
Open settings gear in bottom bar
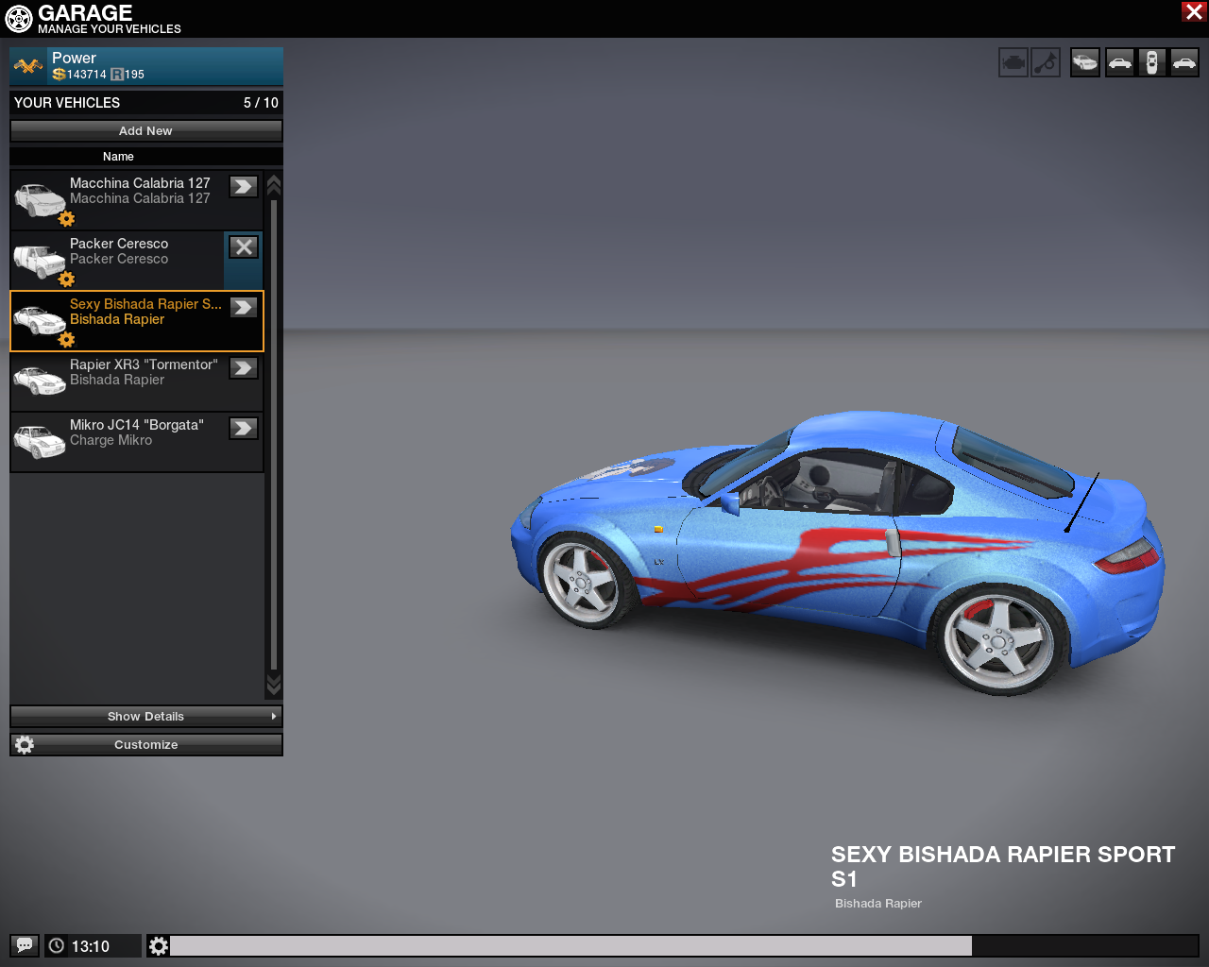159,945
